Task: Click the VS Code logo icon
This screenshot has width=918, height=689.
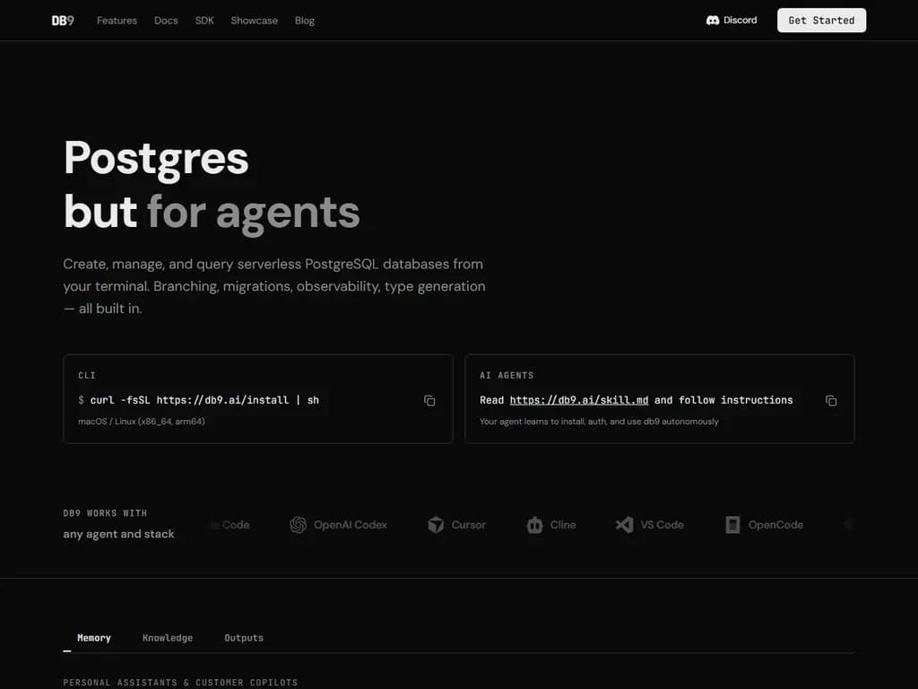Action: pos(624,525)
